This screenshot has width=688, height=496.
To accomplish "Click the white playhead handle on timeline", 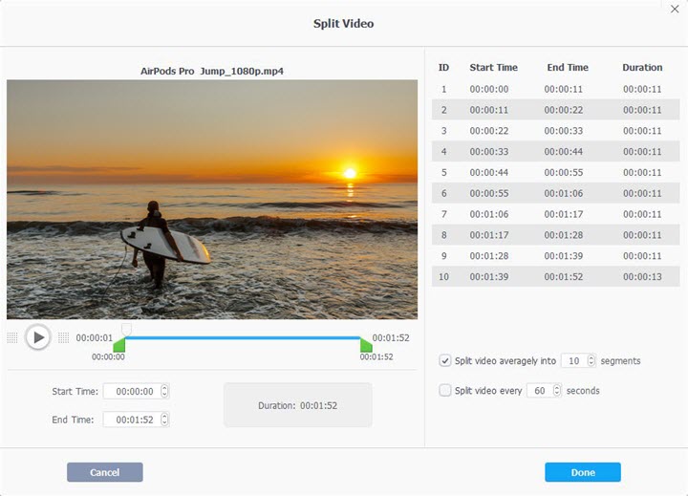I will tap(126, 330).
